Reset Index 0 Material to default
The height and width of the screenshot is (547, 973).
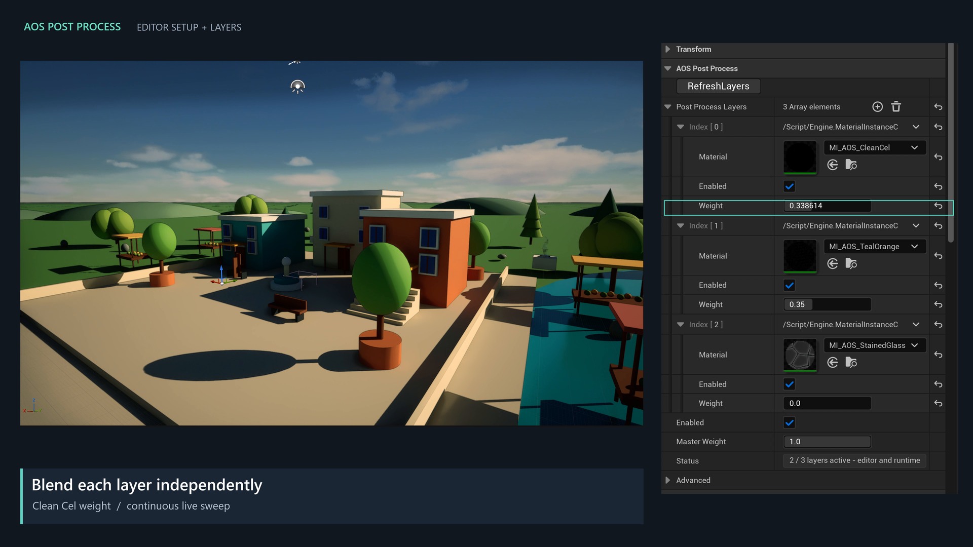pyautogui.click(x=938, y=157)
